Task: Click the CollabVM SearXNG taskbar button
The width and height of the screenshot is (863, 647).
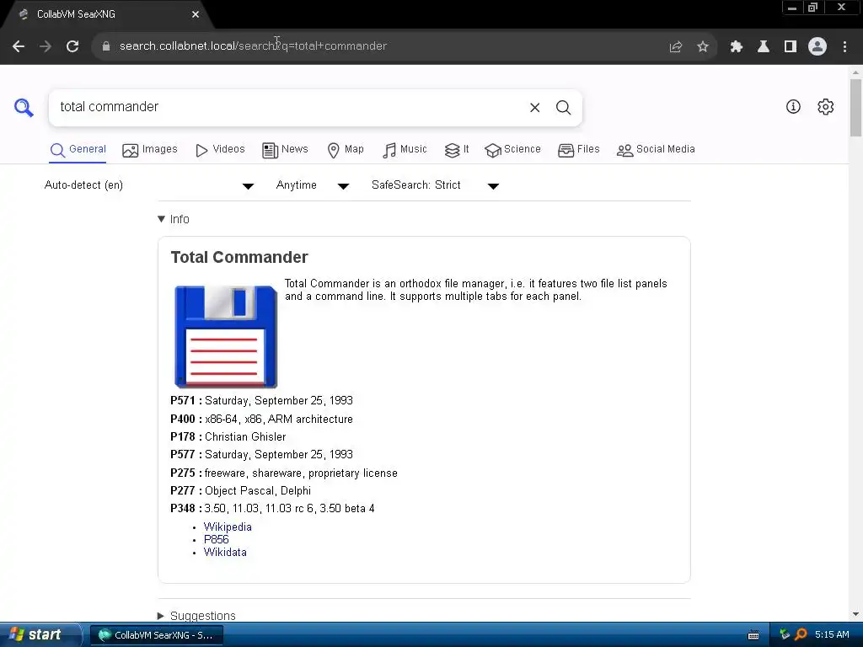Action: coord(156,635)
